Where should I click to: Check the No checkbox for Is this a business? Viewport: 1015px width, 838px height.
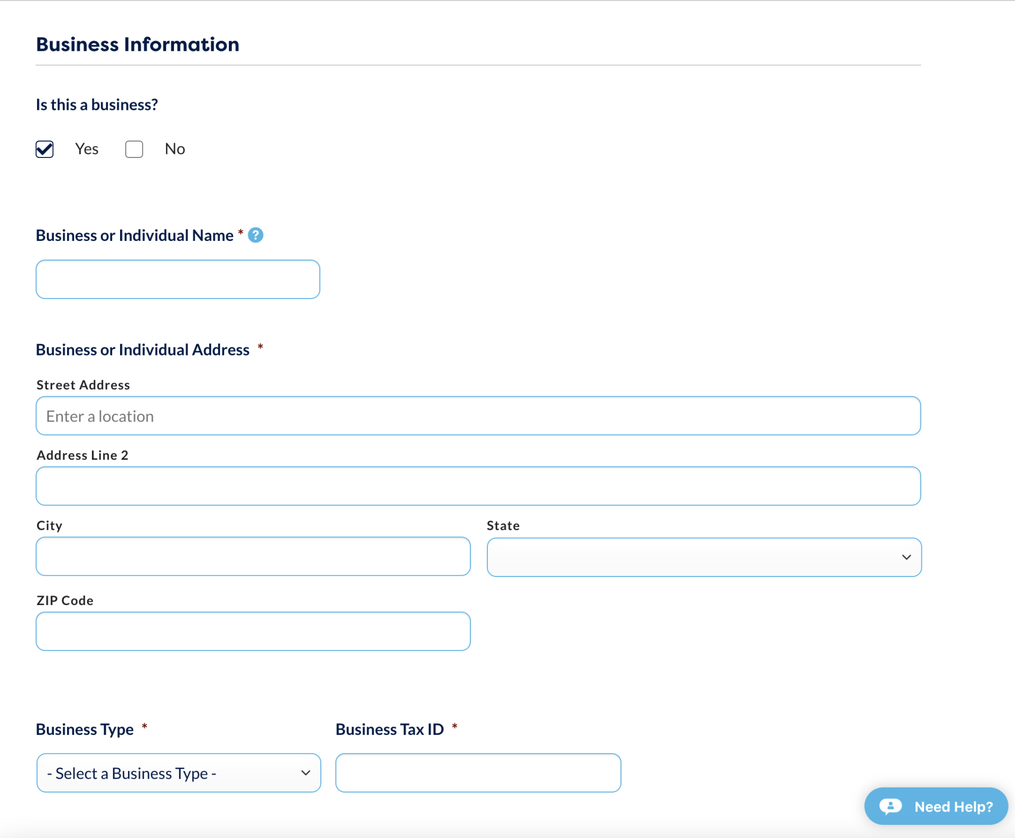[x=134, y=149]
